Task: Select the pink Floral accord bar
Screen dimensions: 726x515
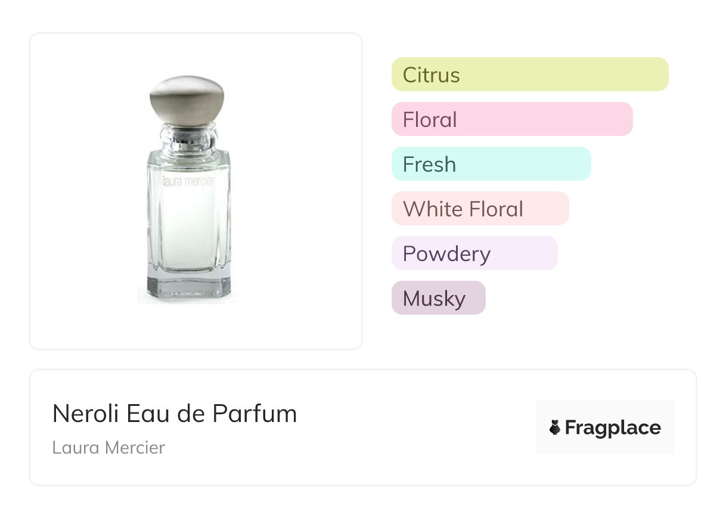Action: 512,119
